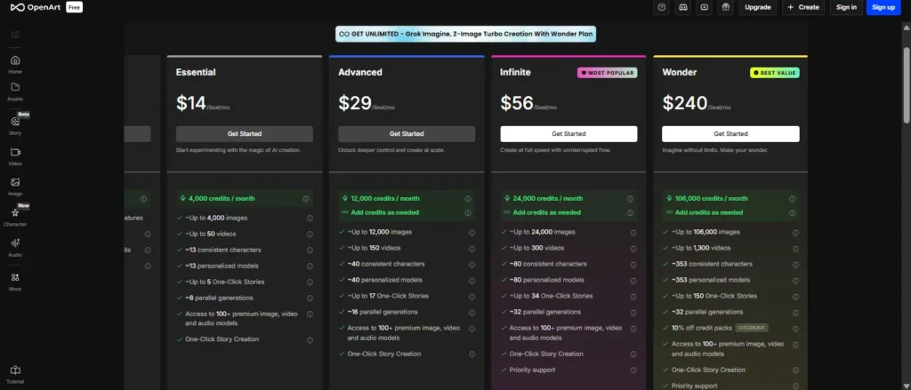Info icon beside Wonder ~353 personalized models
Image resolution: width=911 pixels, height=390 pixels.
pos(796,281)
